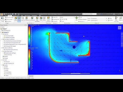Collapse the Material tree node
Screen dimensions: 123x92
click(x=2, y=34)
